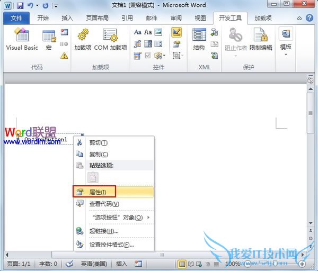Switch to the 插入 tab
Image resolution: width=318 pixels, height=271 pixels.
click(67, 18)
